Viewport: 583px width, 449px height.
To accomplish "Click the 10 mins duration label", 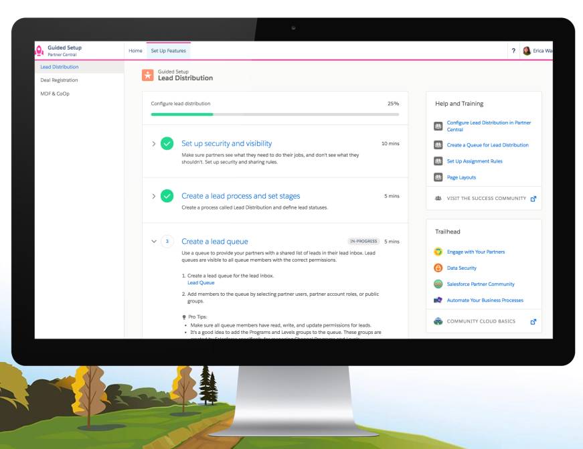I will [390, 143].
